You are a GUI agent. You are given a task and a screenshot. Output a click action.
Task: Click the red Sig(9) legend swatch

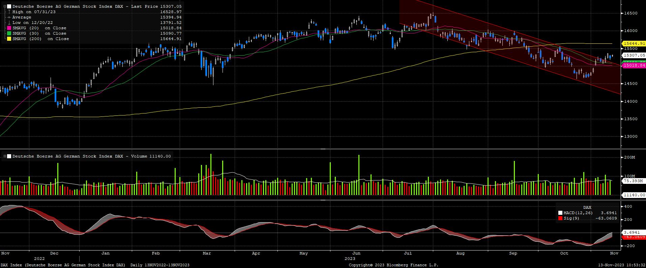click(x=560, y=218)
